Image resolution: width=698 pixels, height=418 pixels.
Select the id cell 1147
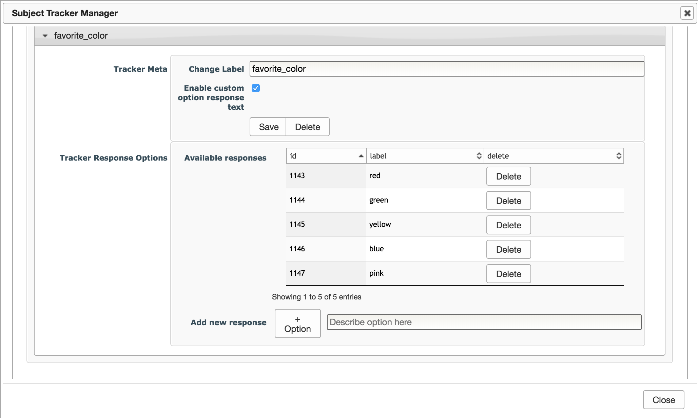click(326, 273)
